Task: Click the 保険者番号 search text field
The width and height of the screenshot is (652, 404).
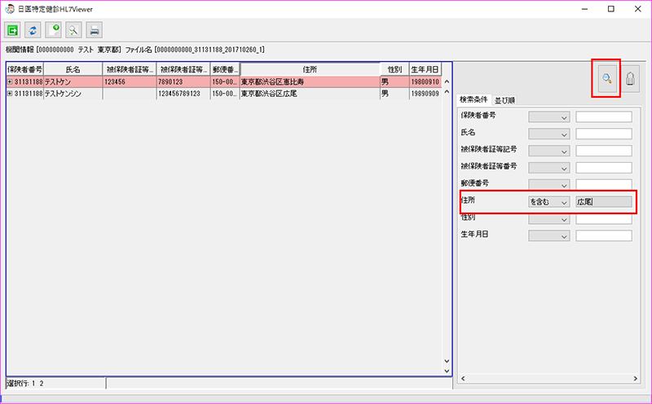Action: (x=603, y=116)
